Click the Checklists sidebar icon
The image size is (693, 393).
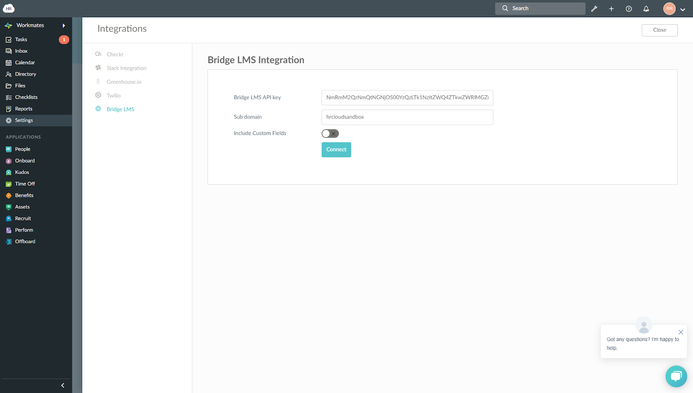[9, 97]
